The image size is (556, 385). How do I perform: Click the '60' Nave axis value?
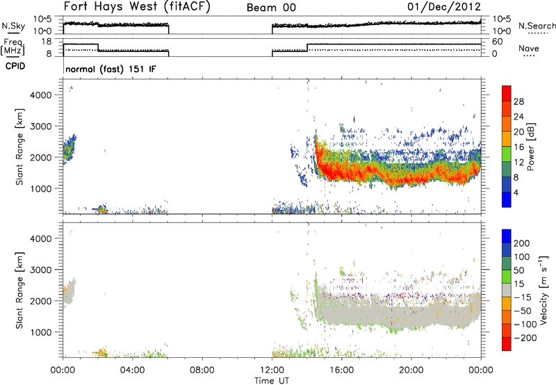(497, 42)
